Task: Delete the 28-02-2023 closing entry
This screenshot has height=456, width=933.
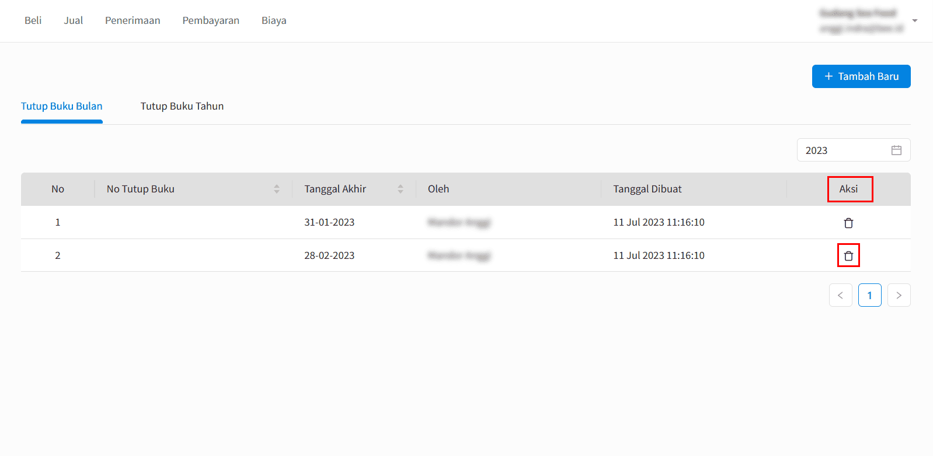Action: click(848, 255)
